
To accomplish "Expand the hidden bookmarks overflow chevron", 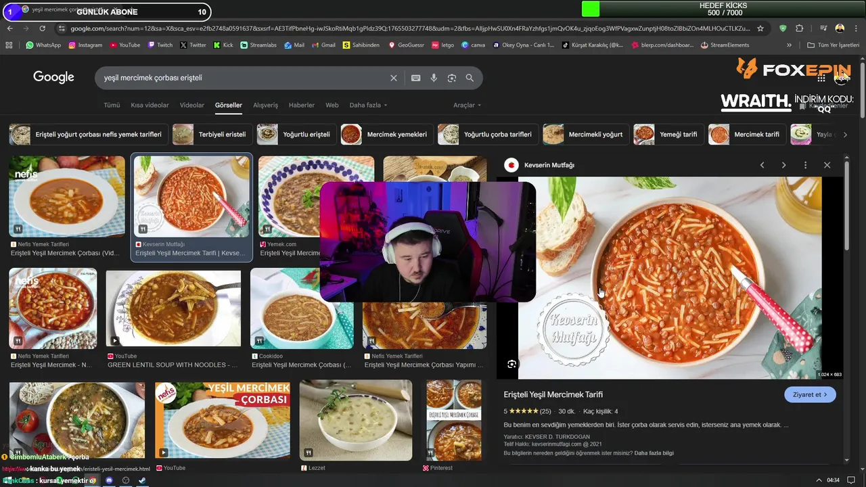I will tap(789, 45).
